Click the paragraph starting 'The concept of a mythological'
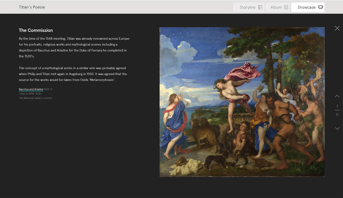 [73, 74]
